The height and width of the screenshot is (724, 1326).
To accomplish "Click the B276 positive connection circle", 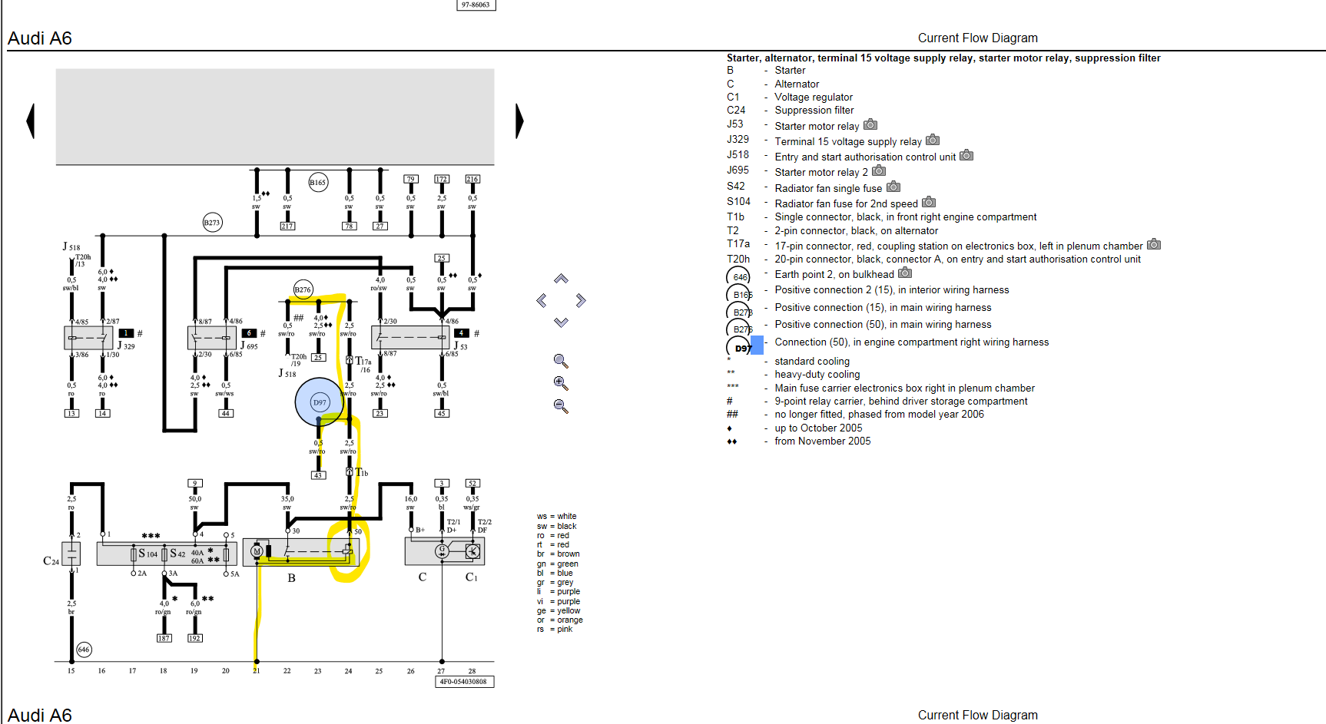I will [303, 289].
